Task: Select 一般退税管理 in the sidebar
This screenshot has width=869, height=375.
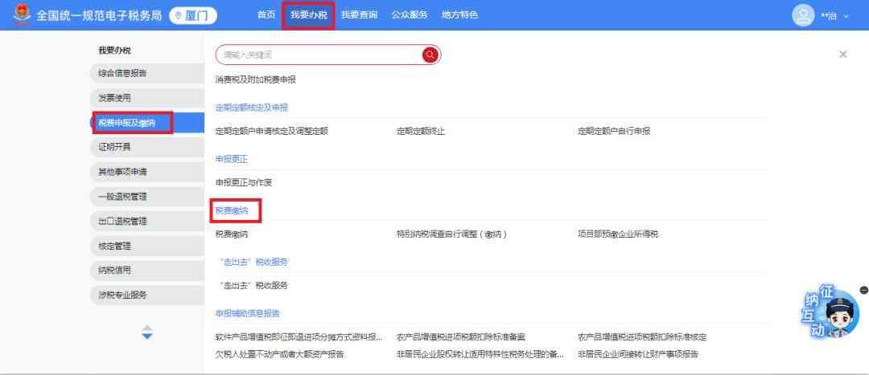Action: [x=122, y=197]
